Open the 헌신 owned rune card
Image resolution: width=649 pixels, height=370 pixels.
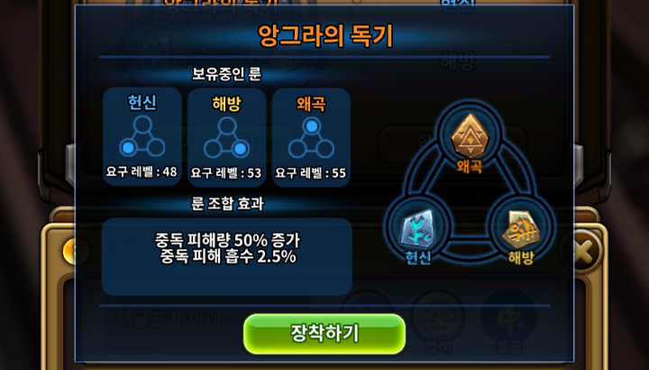(x=142, y=136)
